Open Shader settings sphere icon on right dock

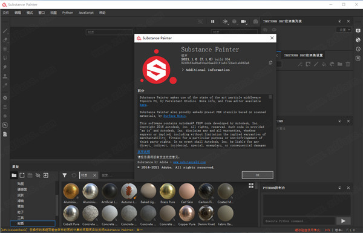(358, 40)
